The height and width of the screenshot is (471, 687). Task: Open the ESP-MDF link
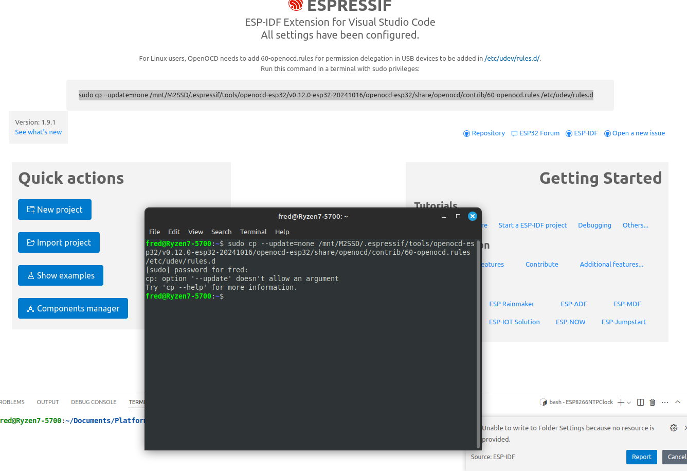point(627,304)
